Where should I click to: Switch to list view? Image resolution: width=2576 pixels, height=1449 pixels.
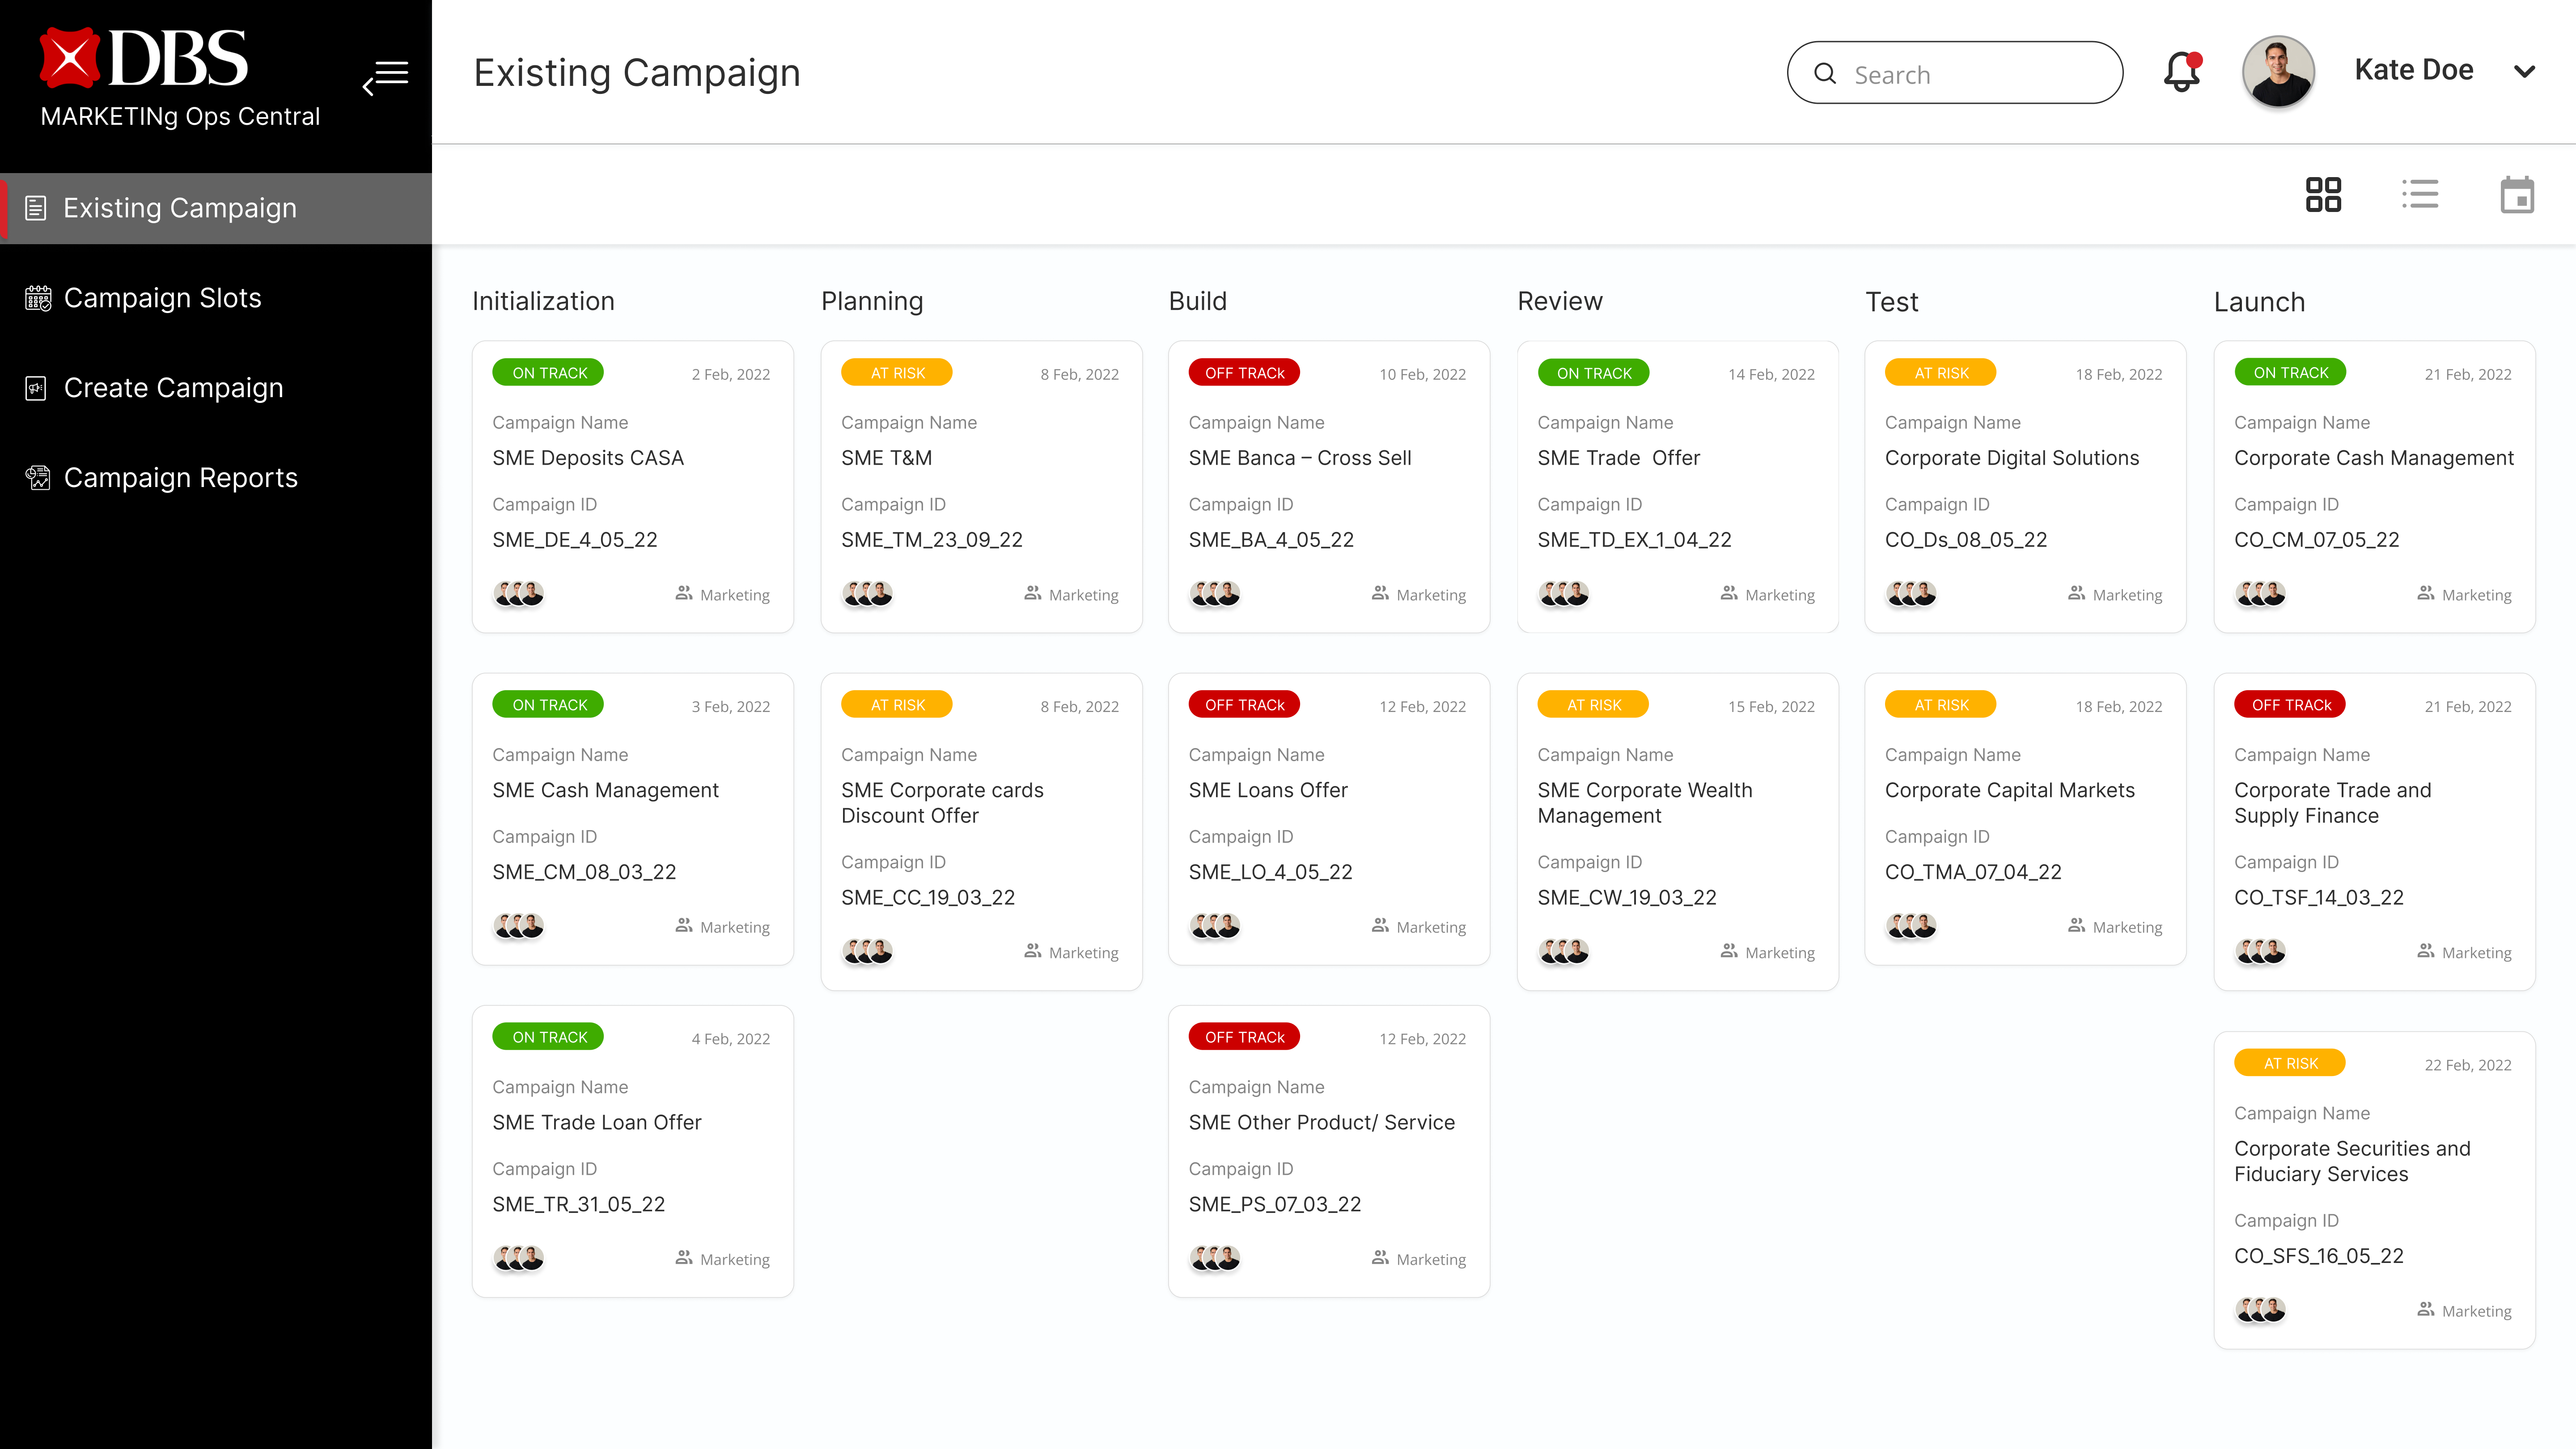point(2420,194)
